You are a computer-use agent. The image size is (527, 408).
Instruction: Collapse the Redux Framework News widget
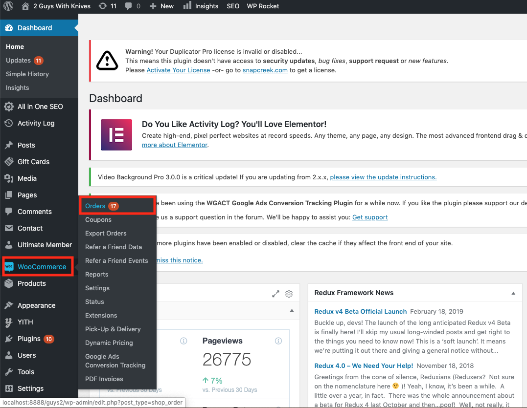513,293
